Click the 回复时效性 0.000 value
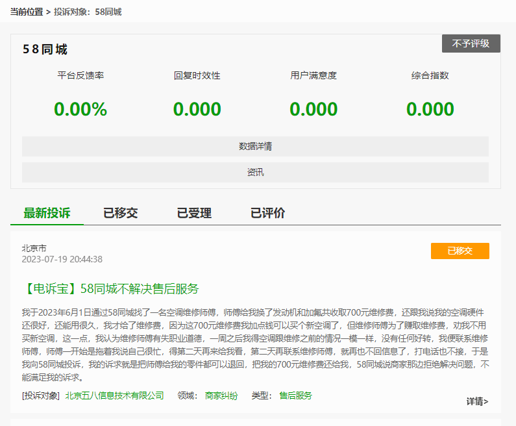 point(197,109)
